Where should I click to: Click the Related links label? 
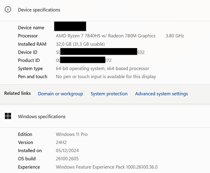(x=17, y=93)
